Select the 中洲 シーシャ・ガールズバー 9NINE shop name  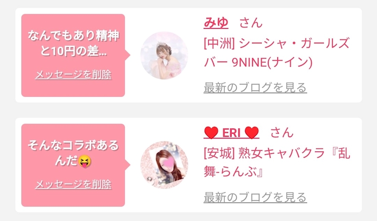[x=276, y=53]
